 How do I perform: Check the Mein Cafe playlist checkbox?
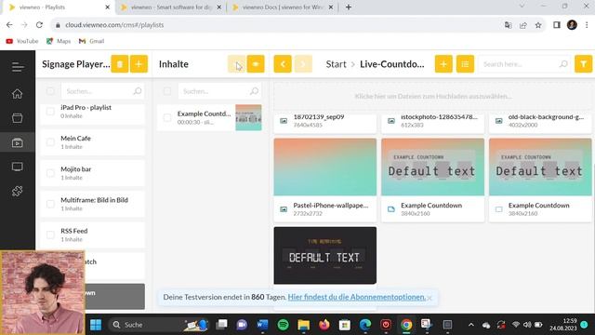pyautogui.click(x=50, y=142)
